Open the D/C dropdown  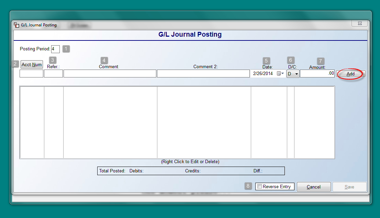(x=297, y=73)
